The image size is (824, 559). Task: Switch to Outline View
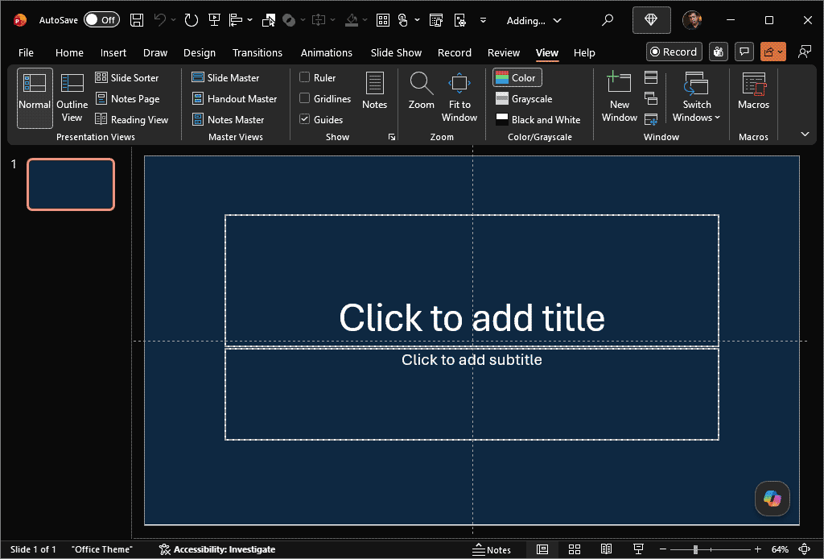pyautogui.click(x=72, y=98)
